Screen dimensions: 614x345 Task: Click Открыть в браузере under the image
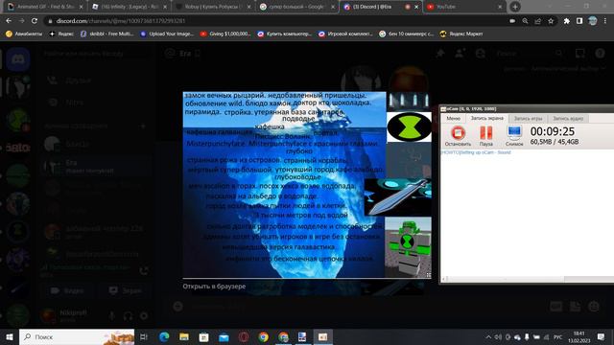[214, 287]
